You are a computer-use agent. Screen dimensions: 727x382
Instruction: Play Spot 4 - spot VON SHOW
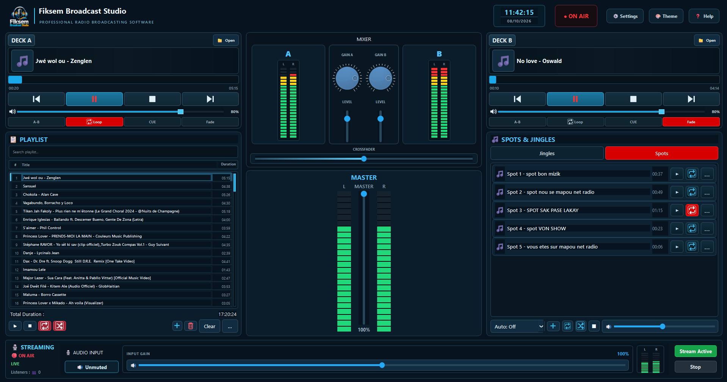click(677, 229)
